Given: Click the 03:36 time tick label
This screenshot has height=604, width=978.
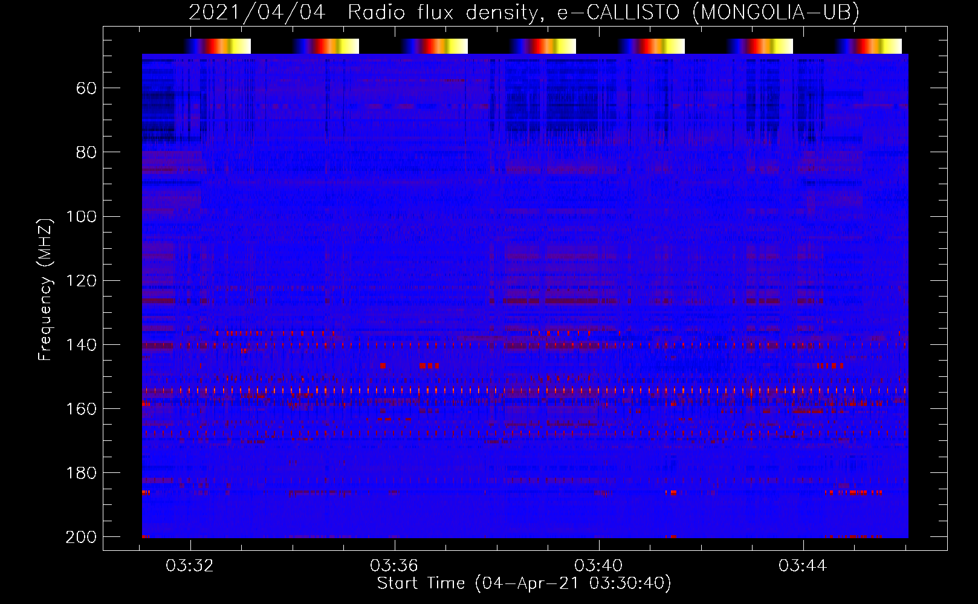Looking at the screenshot, I should [x=394, y=566].
